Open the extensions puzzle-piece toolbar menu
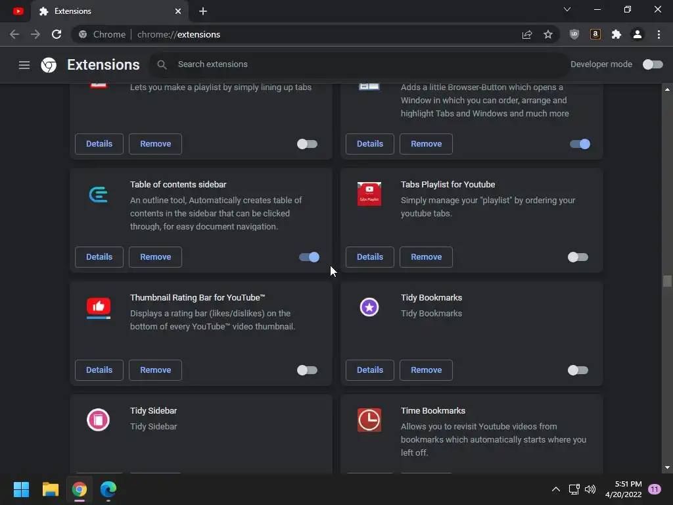Image resolution: width=673 pixels, height=505 pixels. tap(616, 34)
